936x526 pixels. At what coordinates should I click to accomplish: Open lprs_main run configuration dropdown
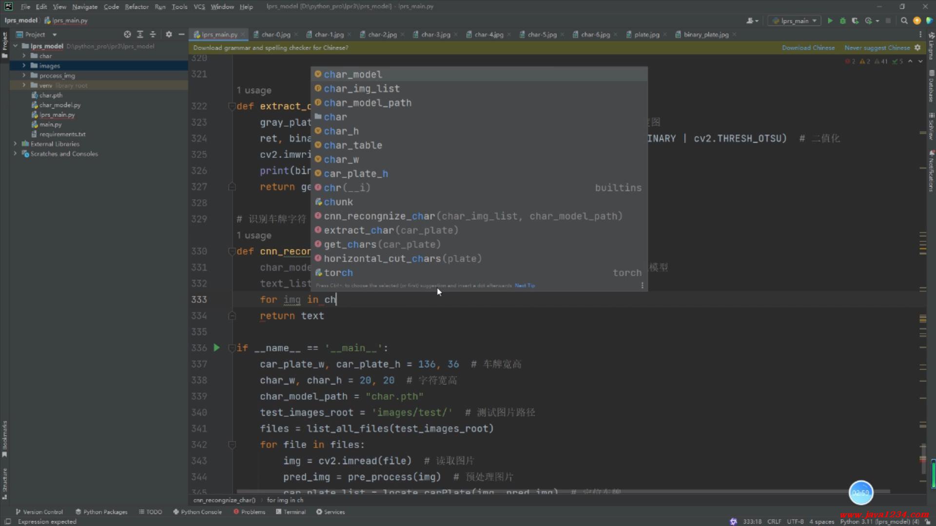795,20
